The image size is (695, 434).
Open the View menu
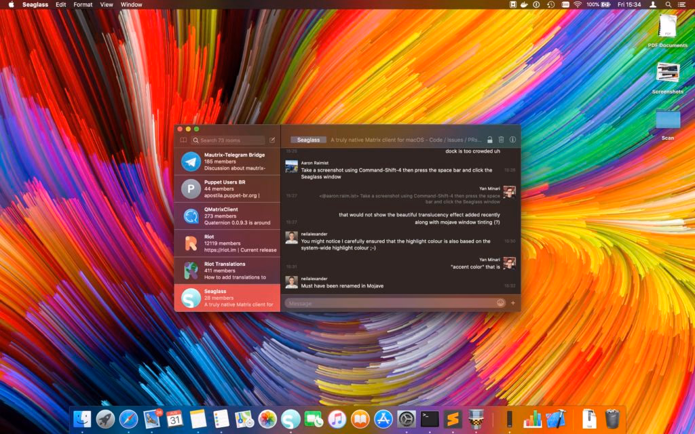tap(107, 5)
